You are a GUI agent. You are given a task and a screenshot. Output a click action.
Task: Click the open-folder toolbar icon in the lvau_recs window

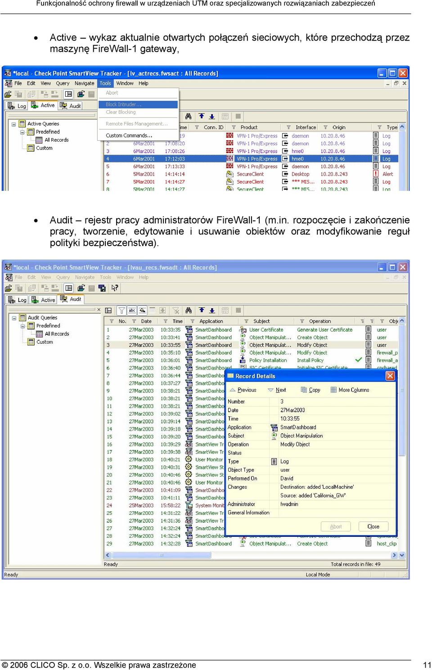[x=8, y=288]
